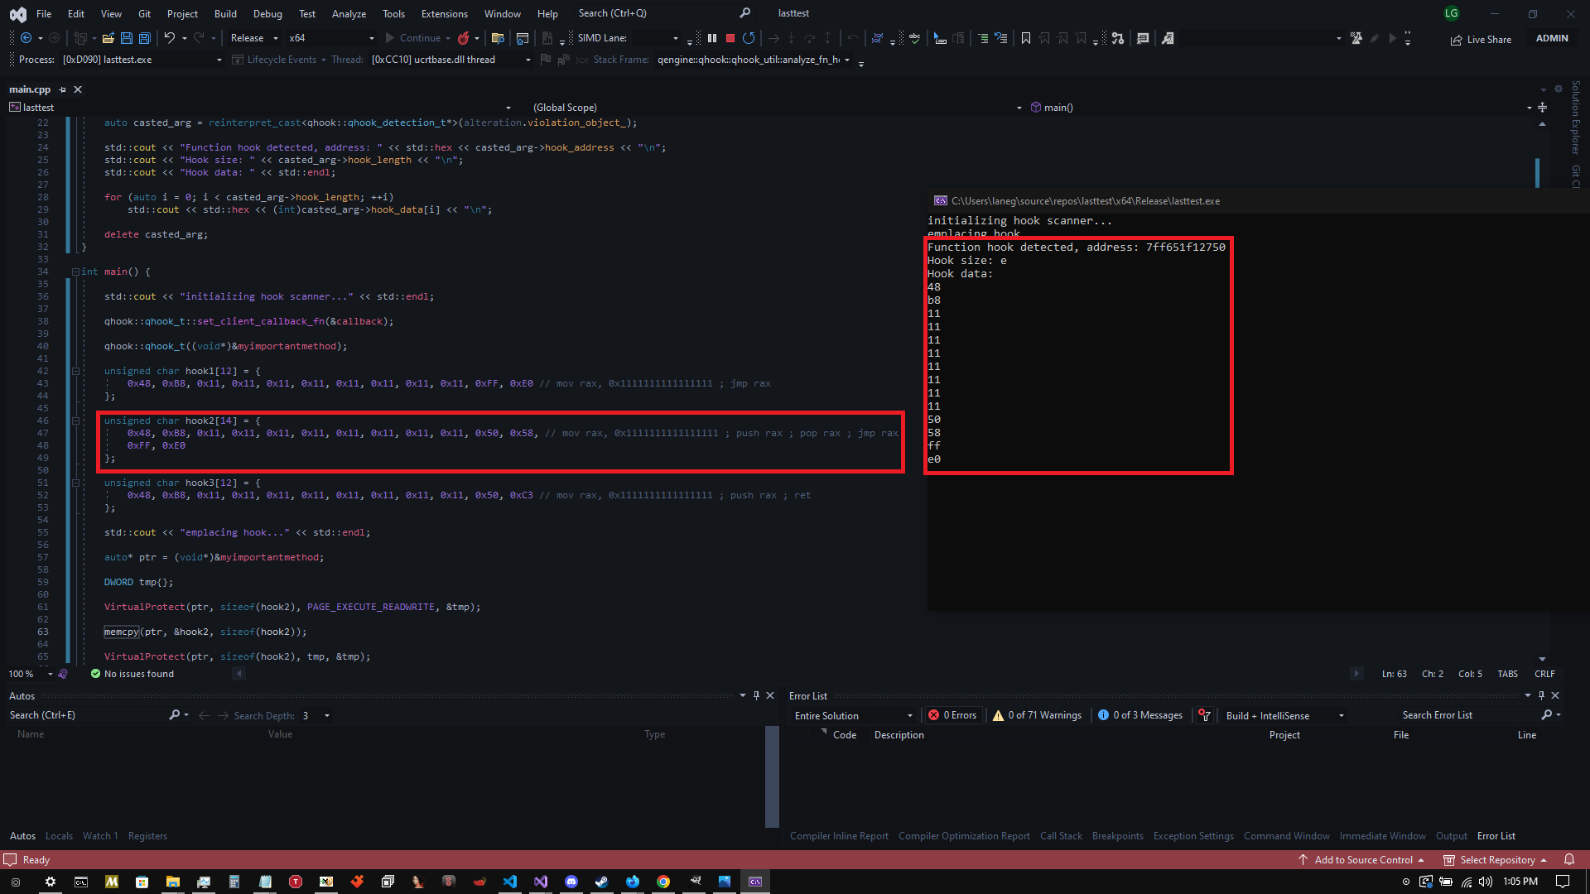Toggle the Messages filter button
Screen dimensions: 1590x894
pos(1139,715)
